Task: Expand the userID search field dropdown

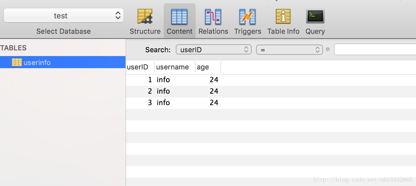Action: [x=213, y=50]
